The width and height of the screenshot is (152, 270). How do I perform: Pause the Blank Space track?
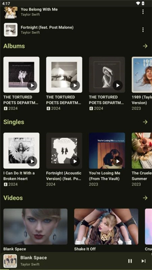(x=130, y=261)
